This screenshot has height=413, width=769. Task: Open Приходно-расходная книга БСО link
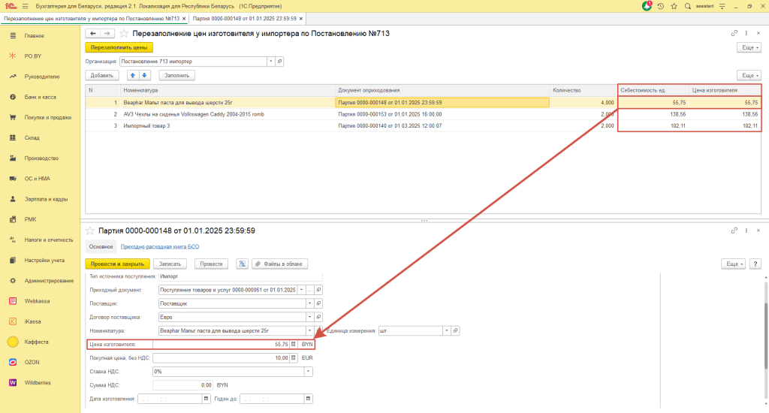coord(160,247)
